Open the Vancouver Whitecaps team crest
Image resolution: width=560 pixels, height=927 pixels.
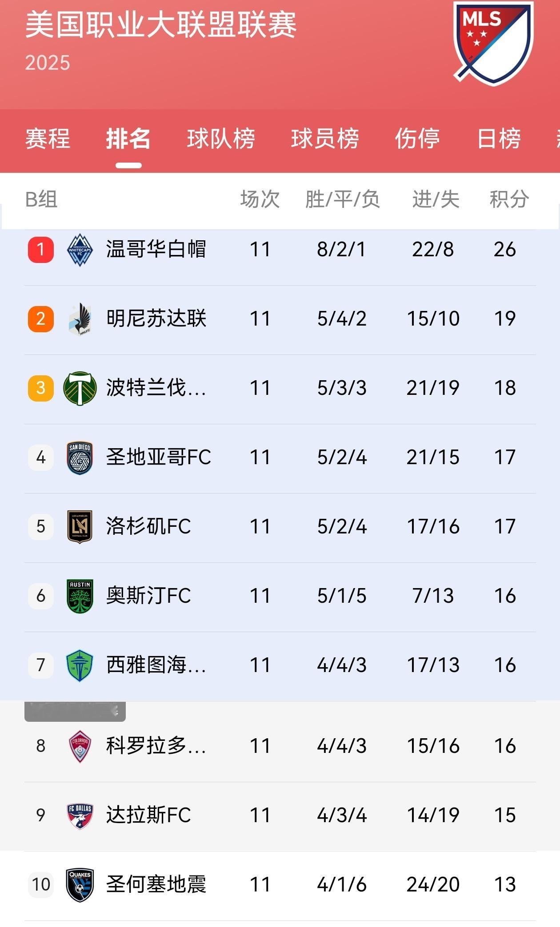click(80, 250)
